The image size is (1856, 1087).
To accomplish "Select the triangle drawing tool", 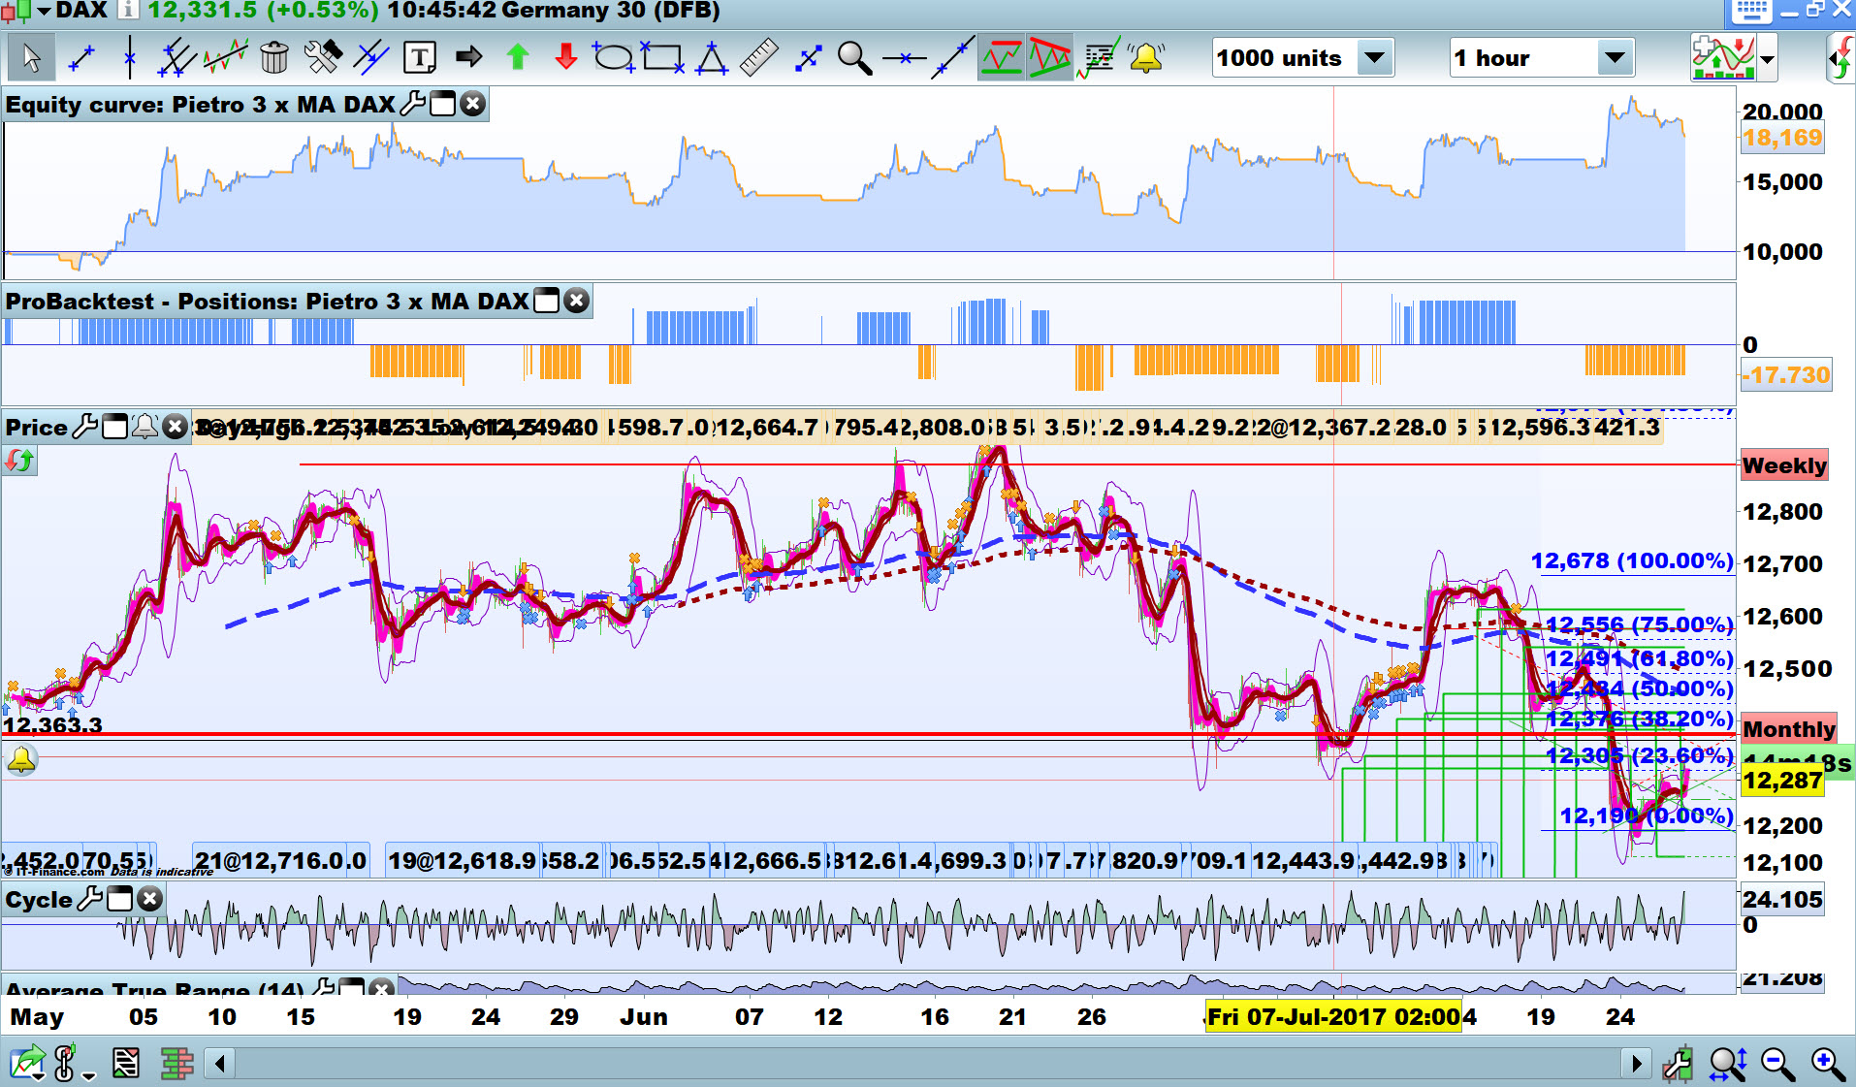I will (x=712, y=58).
